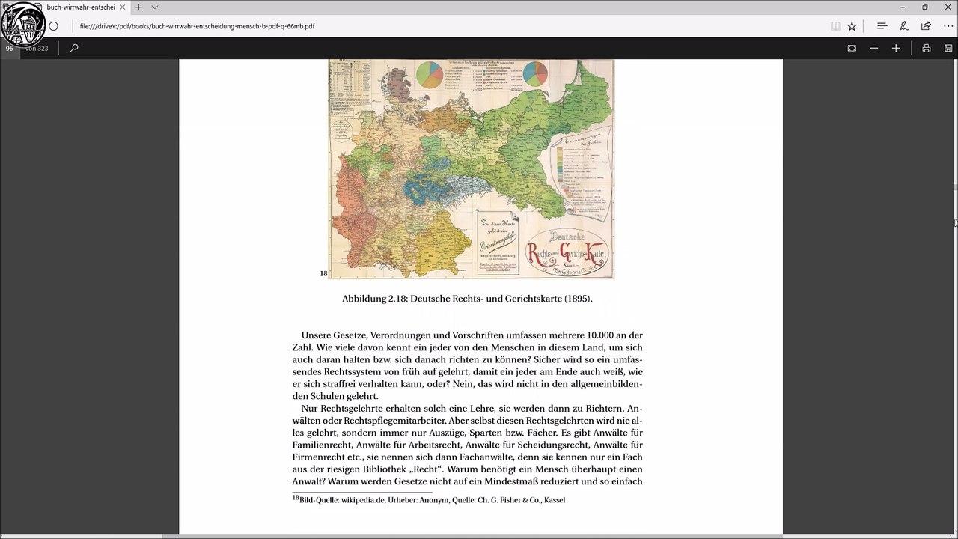Open the Add notes pen tool

click(x=904, y=26)
